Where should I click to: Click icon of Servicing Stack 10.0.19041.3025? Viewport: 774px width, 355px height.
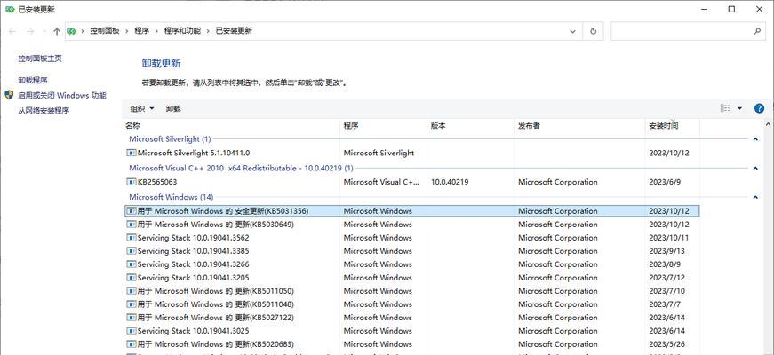[x=132, y=331]
